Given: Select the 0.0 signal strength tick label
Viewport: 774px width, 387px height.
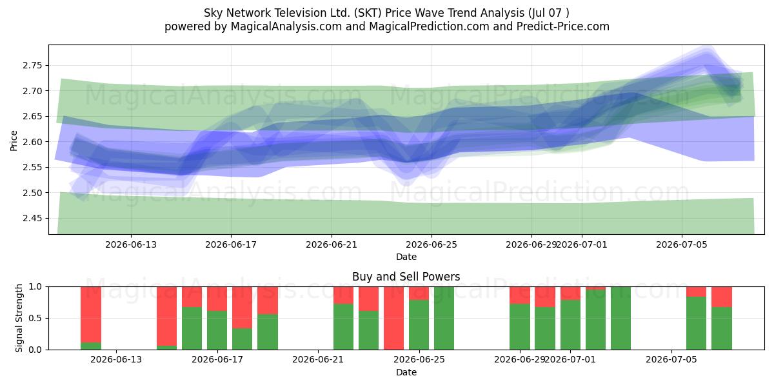Looking at the screenshot, I should tap(36, 350).
